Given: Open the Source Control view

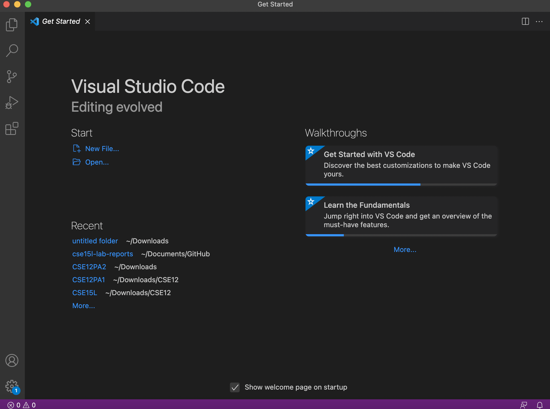Looking at the screenshot, I should pos(12,77).
